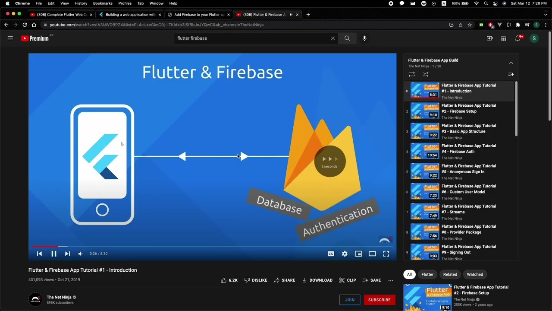Mute the video player volume

80,254
